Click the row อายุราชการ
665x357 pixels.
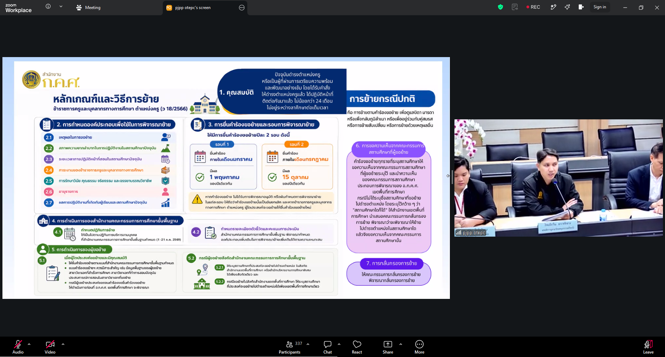point(108,192)
